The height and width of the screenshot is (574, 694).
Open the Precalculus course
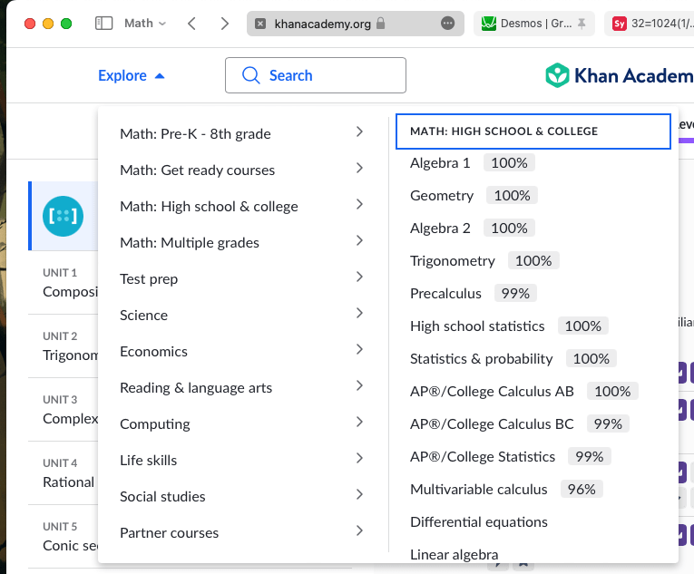click(x=445, y=294)
